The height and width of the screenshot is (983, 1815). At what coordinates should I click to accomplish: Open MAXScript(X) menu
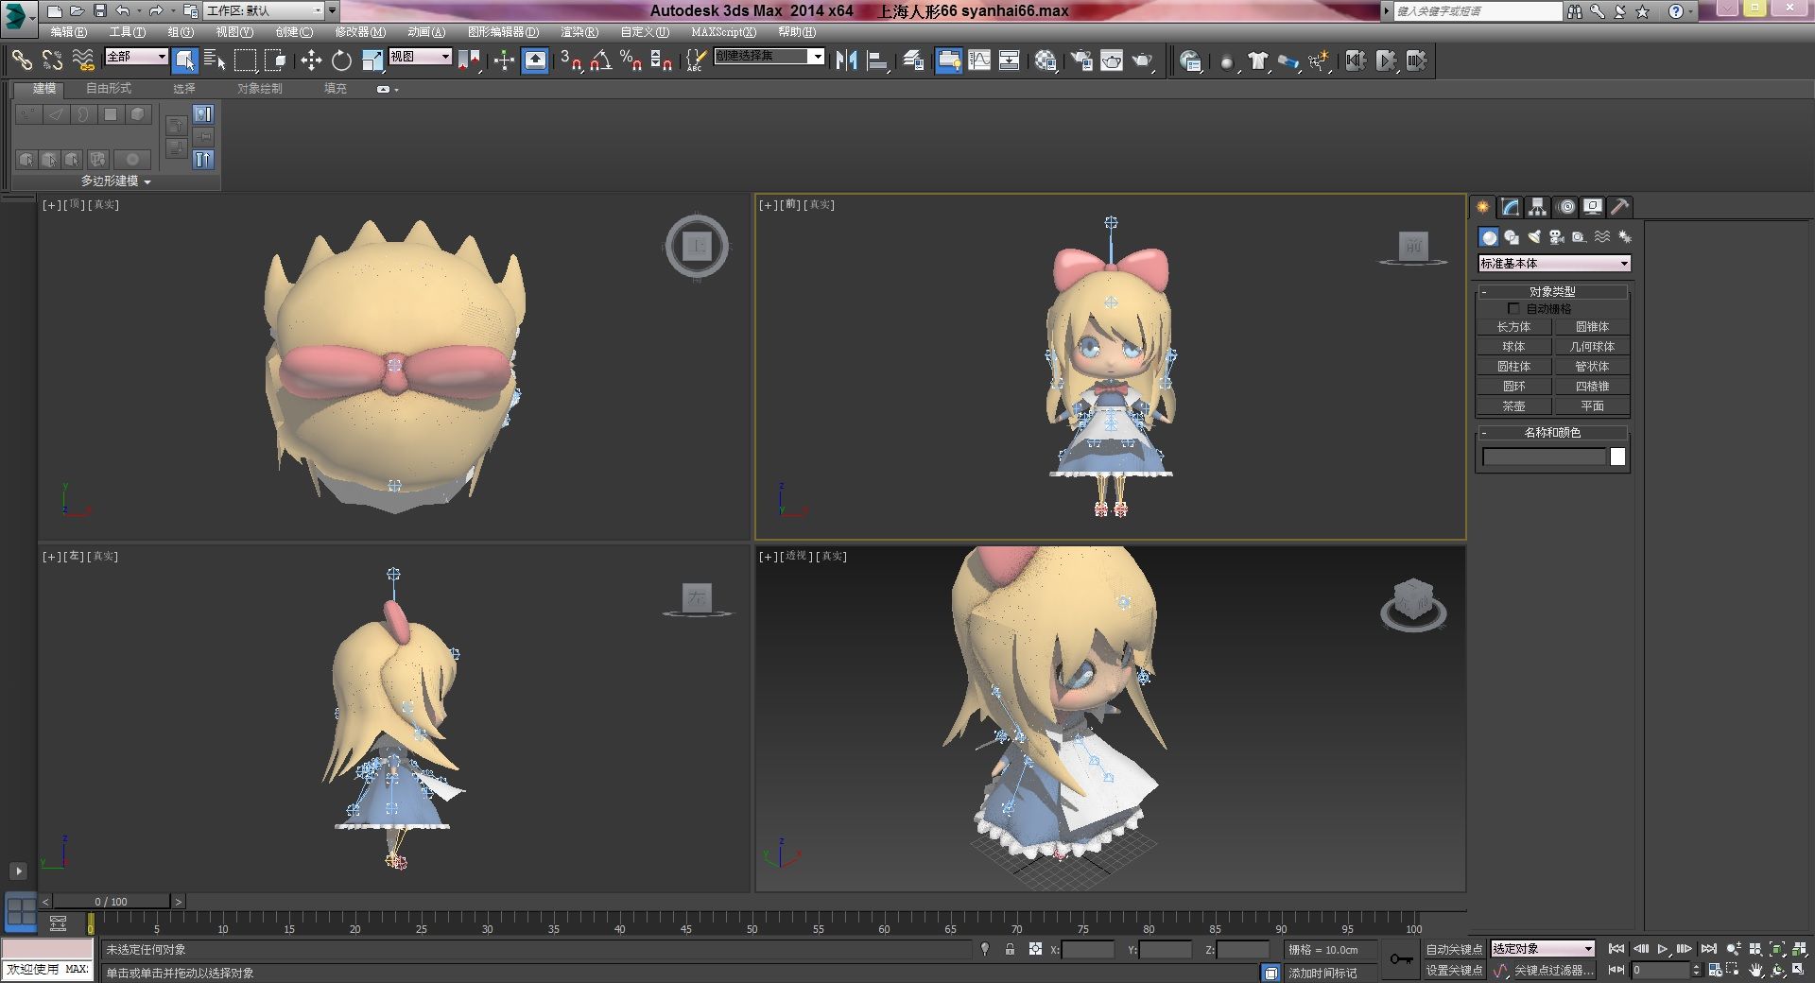tap(723, 32)
